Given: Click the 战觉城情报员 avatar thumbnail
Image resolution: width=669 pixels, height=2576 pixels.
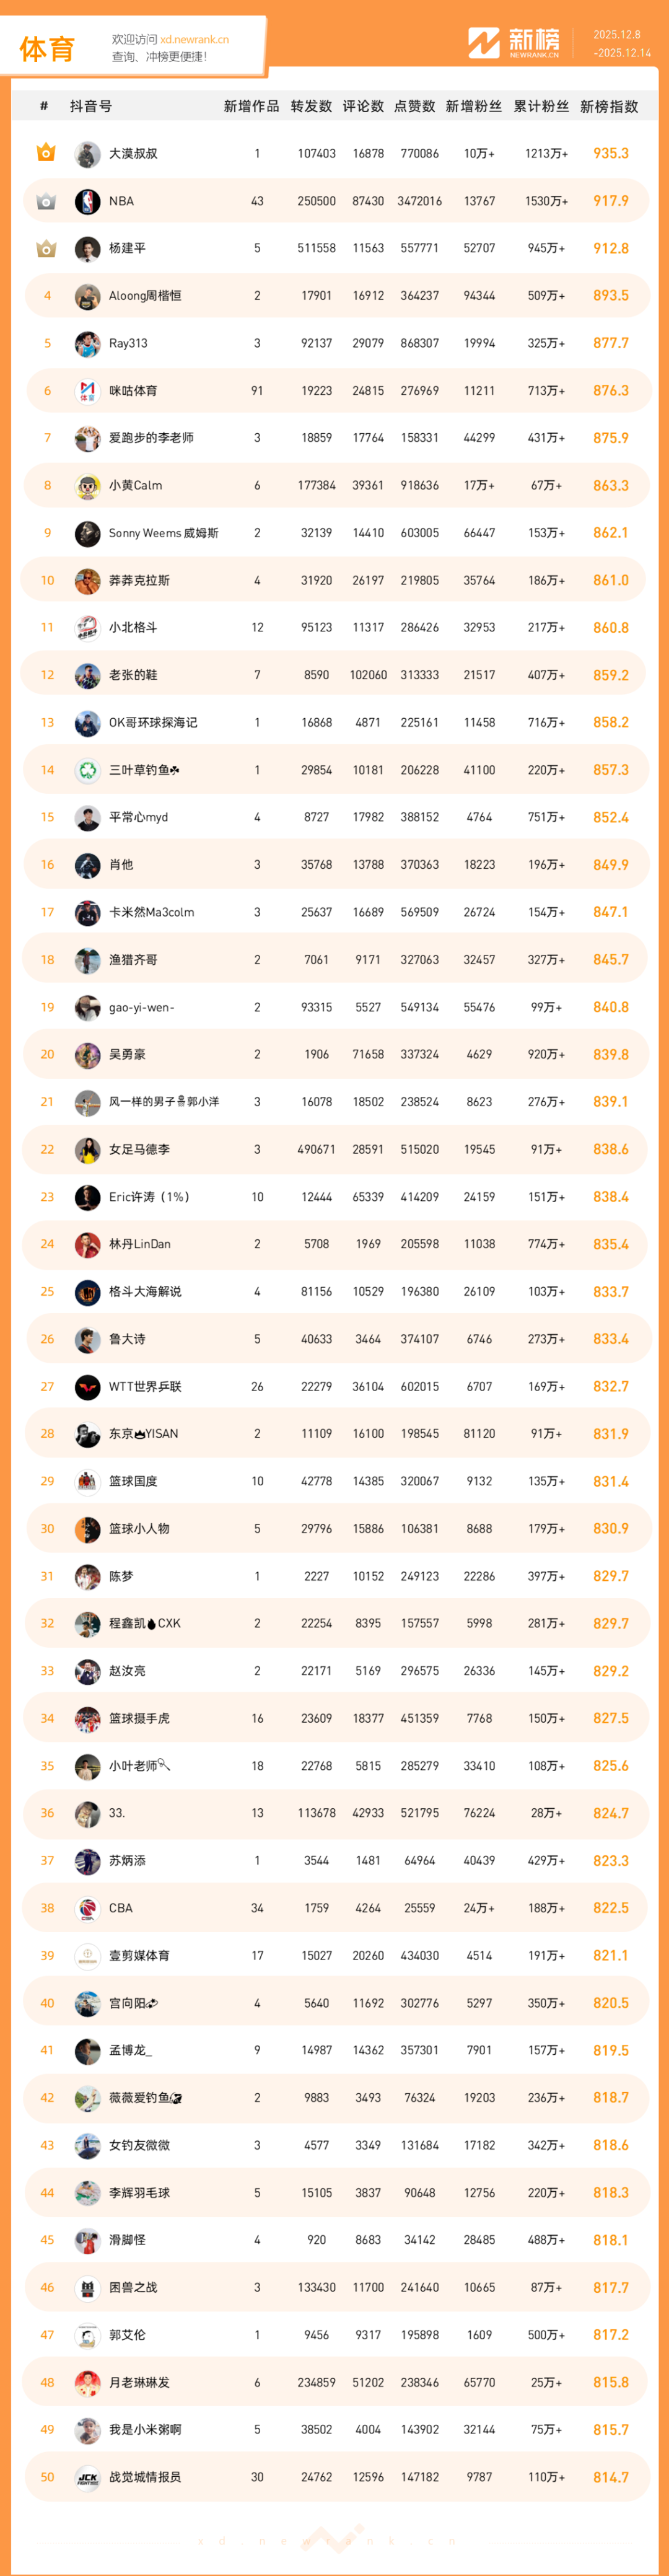Looking at the screenshot, I should tap(88, 2477).
